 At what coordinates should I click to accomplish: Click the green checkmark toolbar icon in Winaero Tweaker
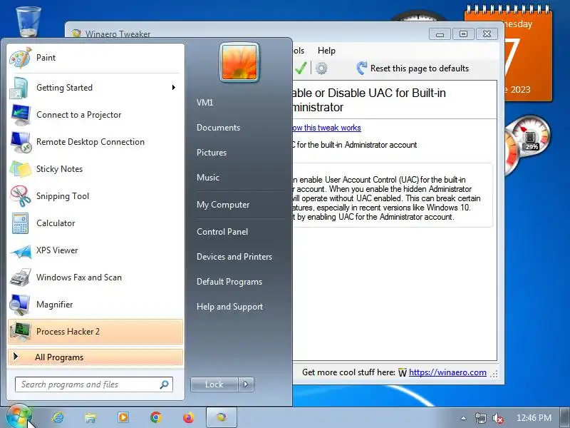point(301,68)
